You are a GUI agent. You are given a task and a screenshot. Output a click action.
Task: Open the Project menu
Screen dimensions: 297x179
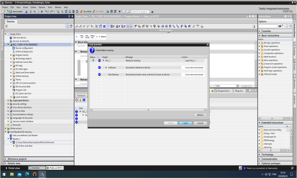coord(5,7)
